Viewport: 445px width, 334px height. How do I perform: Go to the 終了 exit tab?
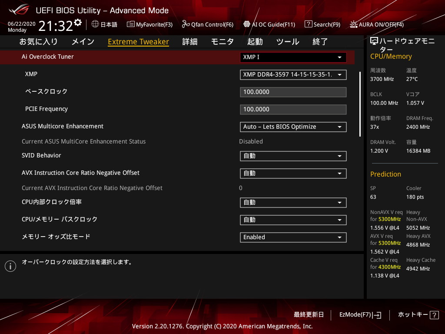[x=320, y=42]
